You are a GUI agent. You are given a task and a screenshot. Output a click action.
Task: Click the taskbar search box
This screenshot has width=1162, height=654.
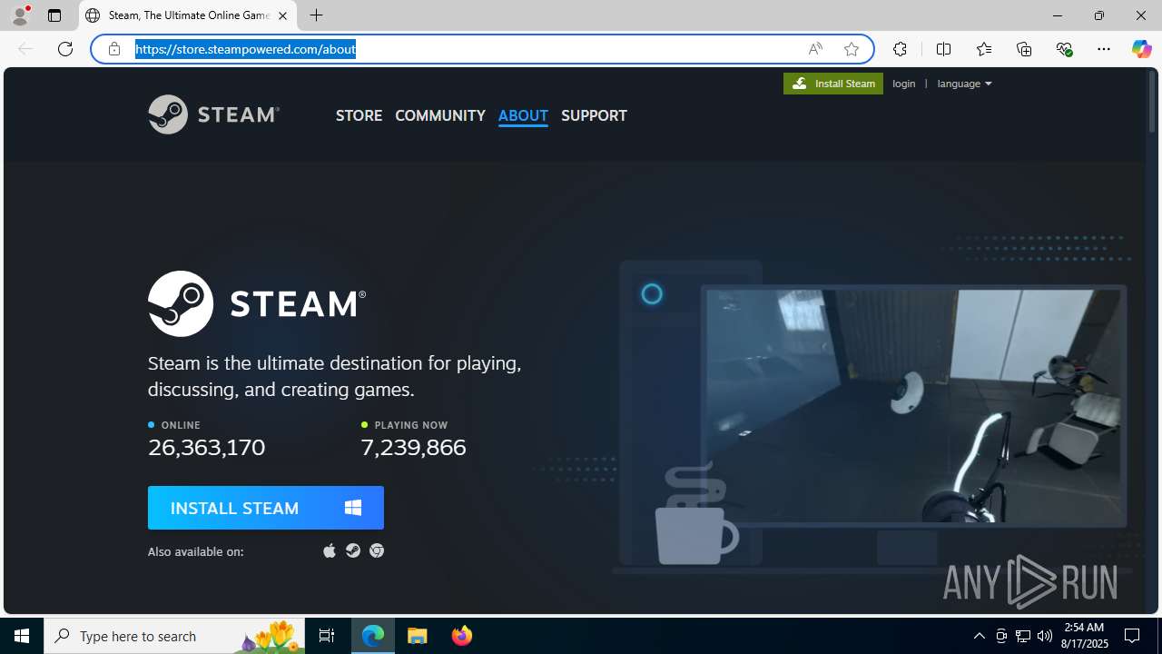pos(174,636)
